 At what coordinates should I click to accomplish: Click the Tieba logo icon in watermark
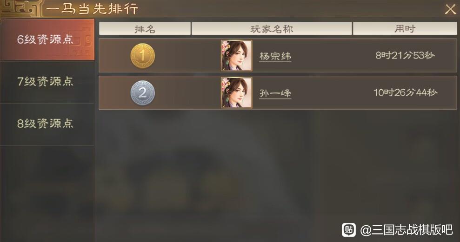(348, 230)
